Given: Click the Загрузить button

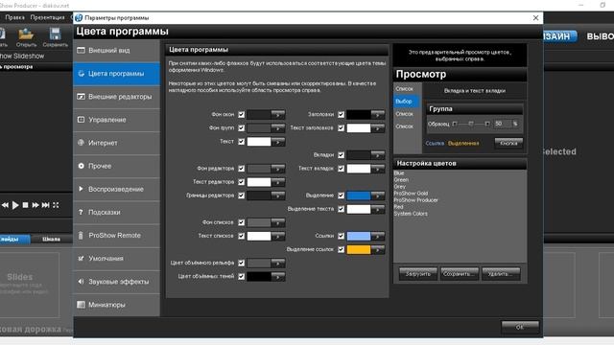Looking at the screenshot, I should [x=418, y=274].
